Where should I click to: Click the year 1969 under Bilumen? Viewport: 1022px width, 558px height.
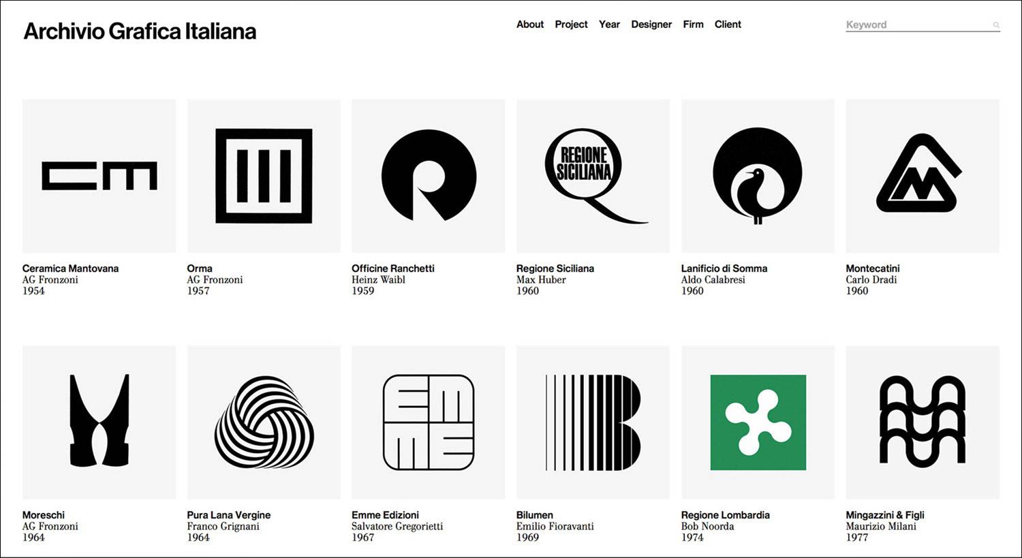(x=528, y=538)
